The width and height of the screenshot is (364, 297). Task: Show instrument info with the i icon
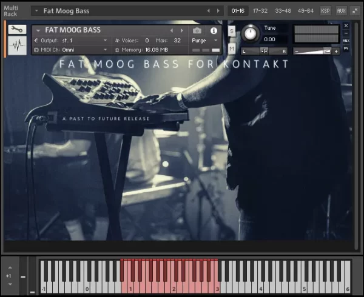click(x=214, y=30)
